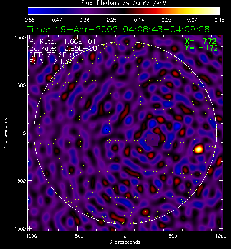
Task: Click the Flux, Photons colorbar title
Action: point(124,3)
